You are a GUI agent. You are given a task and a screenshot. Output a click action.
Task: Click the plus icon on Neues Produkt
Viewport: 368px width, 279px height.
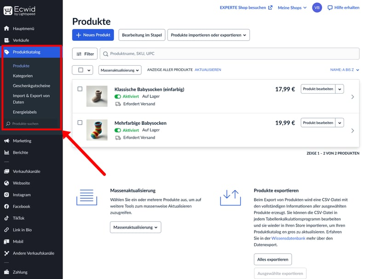[x=79, y=35]
